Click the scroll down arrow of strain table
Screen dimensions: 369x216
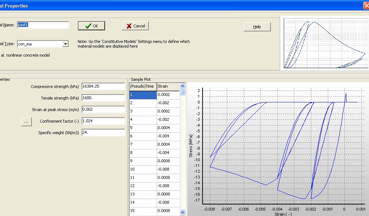pyautogui.click(x=182, y=212)
